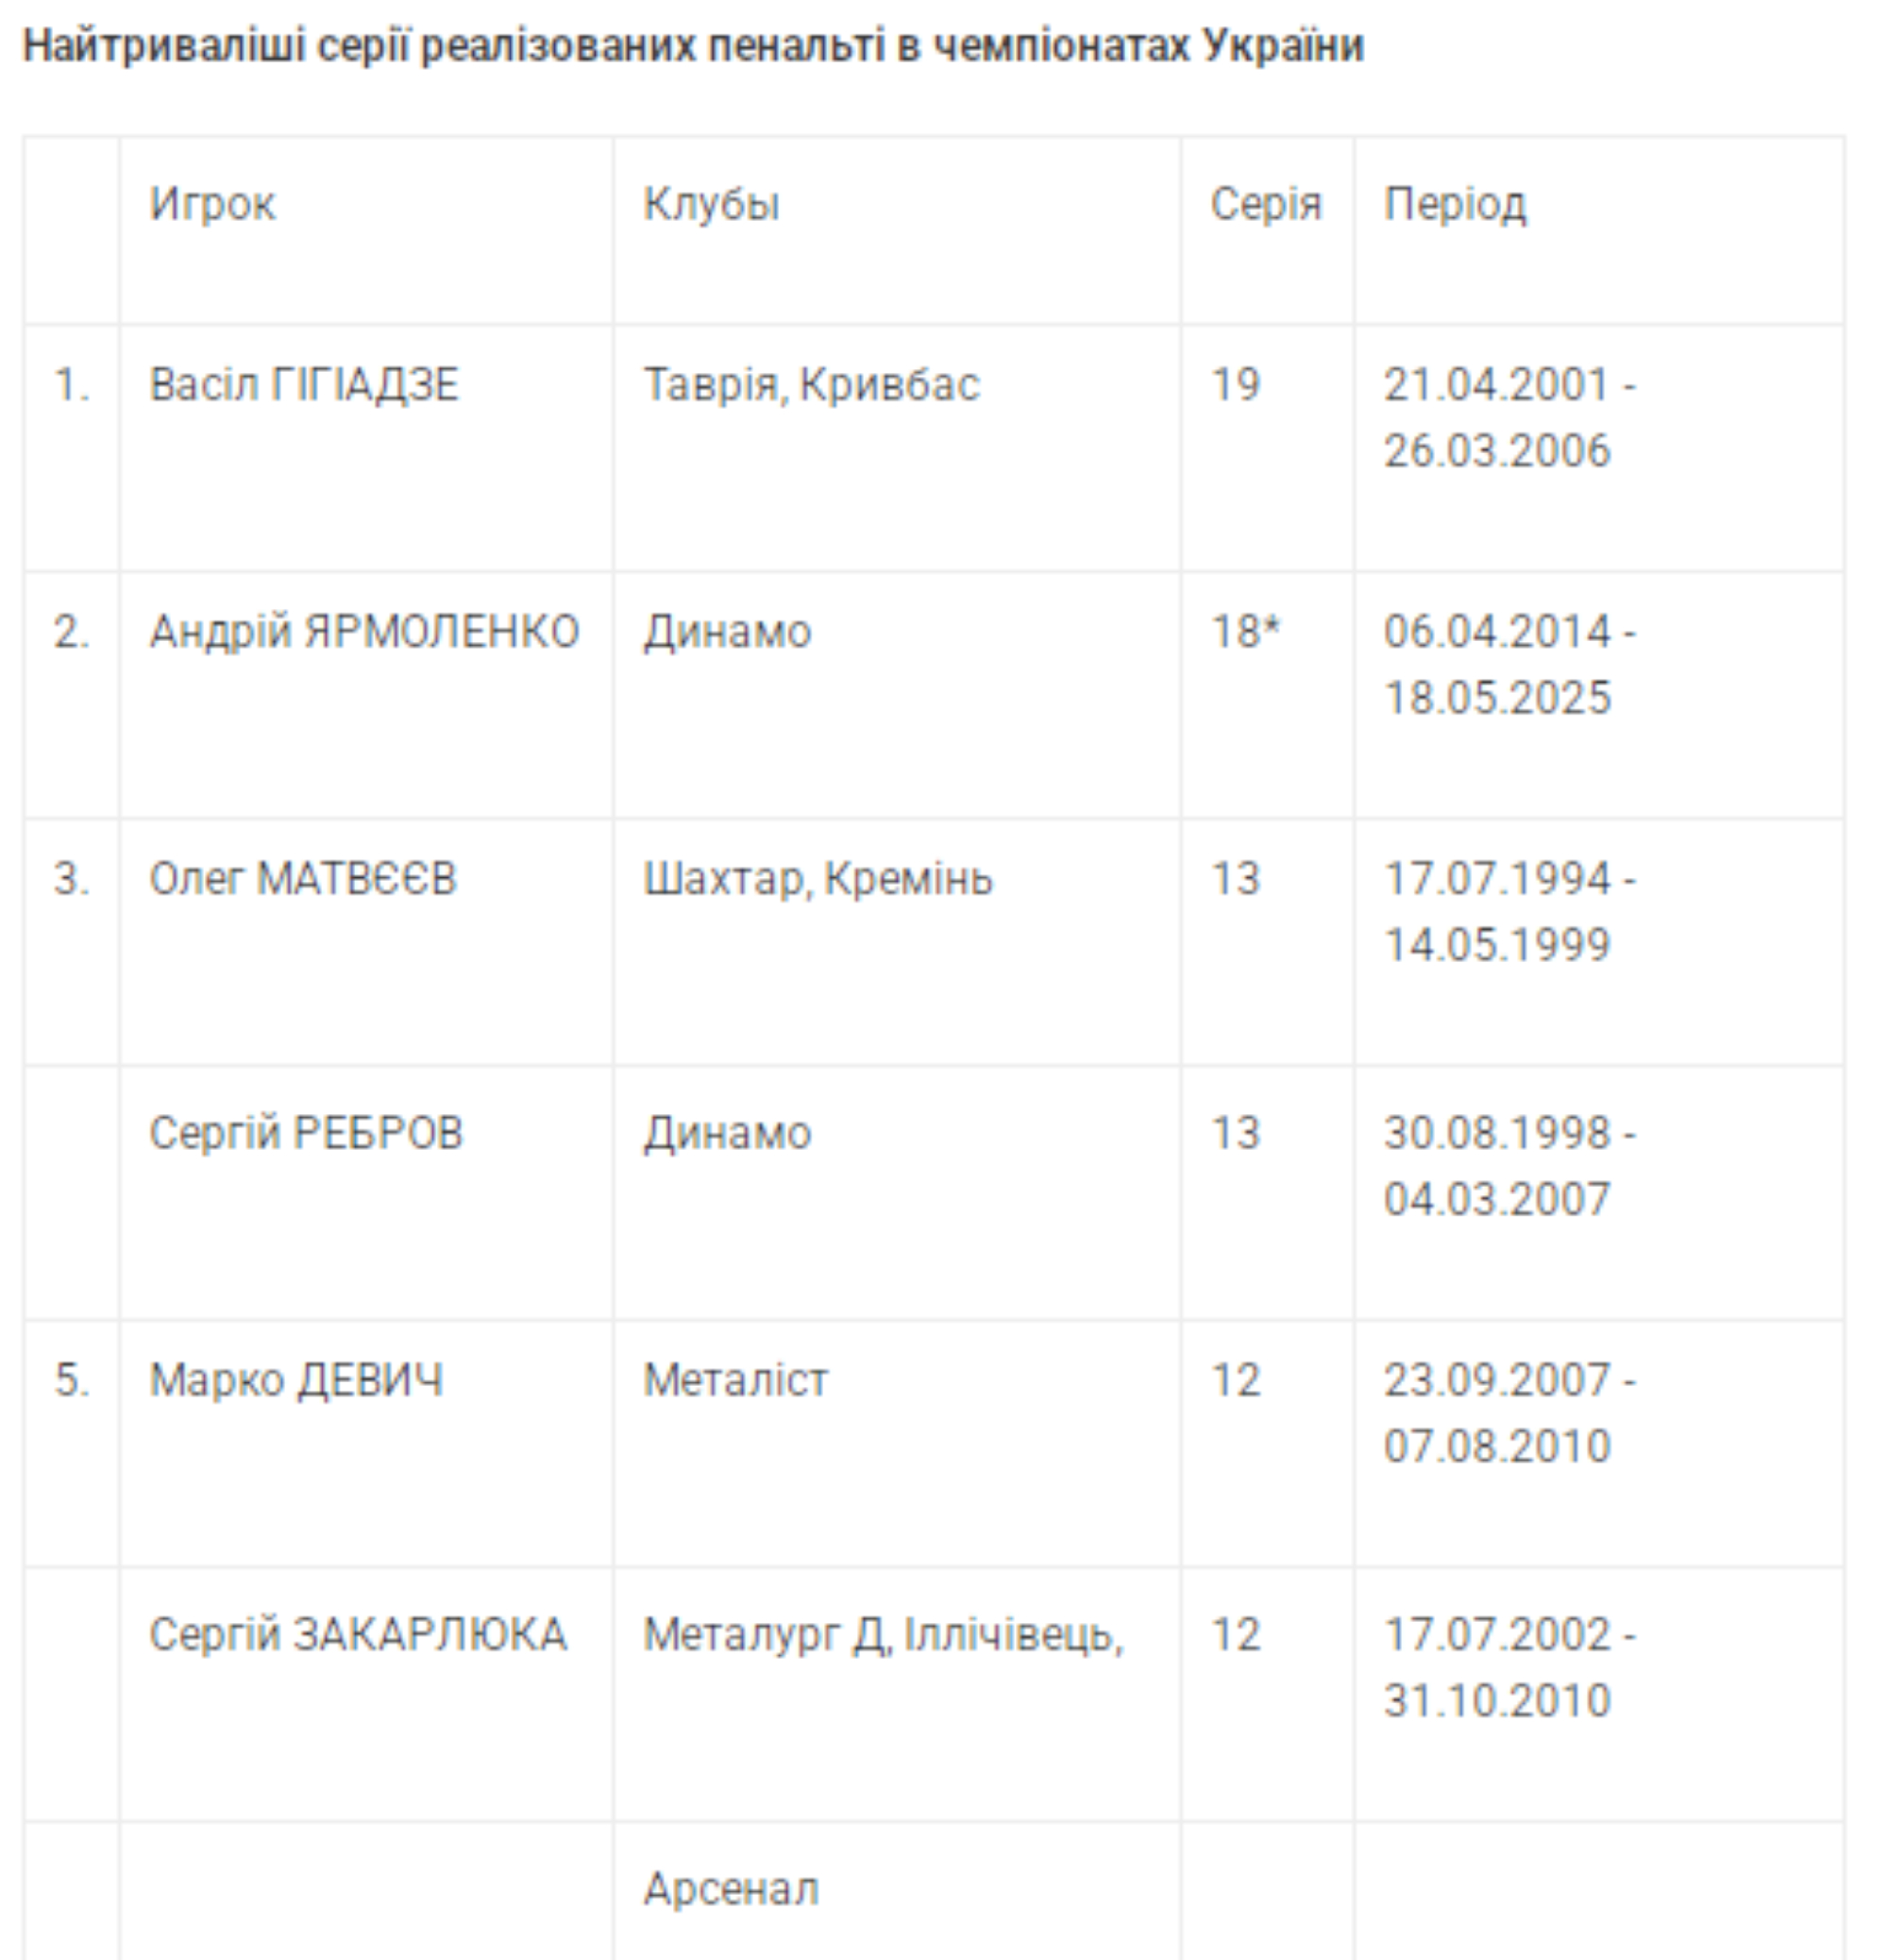The image size is (1888, 1960).
Task: Select the Марко ДЕВИЧ player name
Action: click(296, 1380)
